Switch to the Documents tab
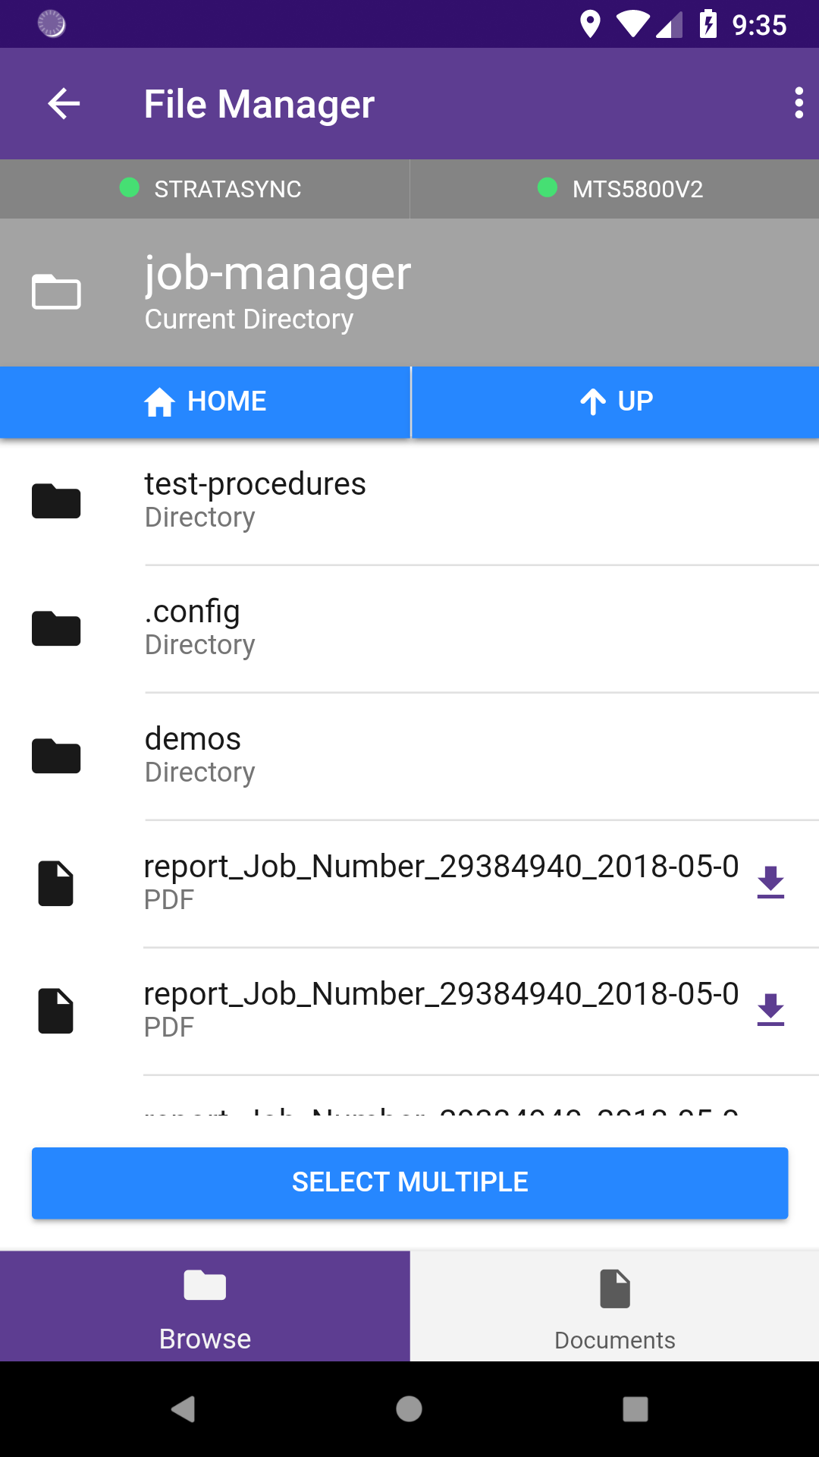Screen dimensions: 819x1457 (615, 1306)
